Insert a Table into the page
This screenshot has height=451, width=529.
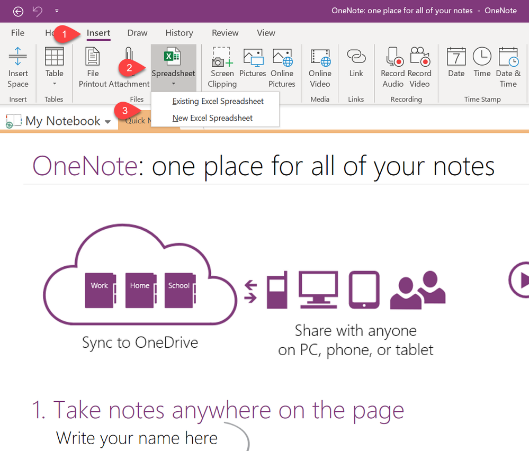point(54,66)
